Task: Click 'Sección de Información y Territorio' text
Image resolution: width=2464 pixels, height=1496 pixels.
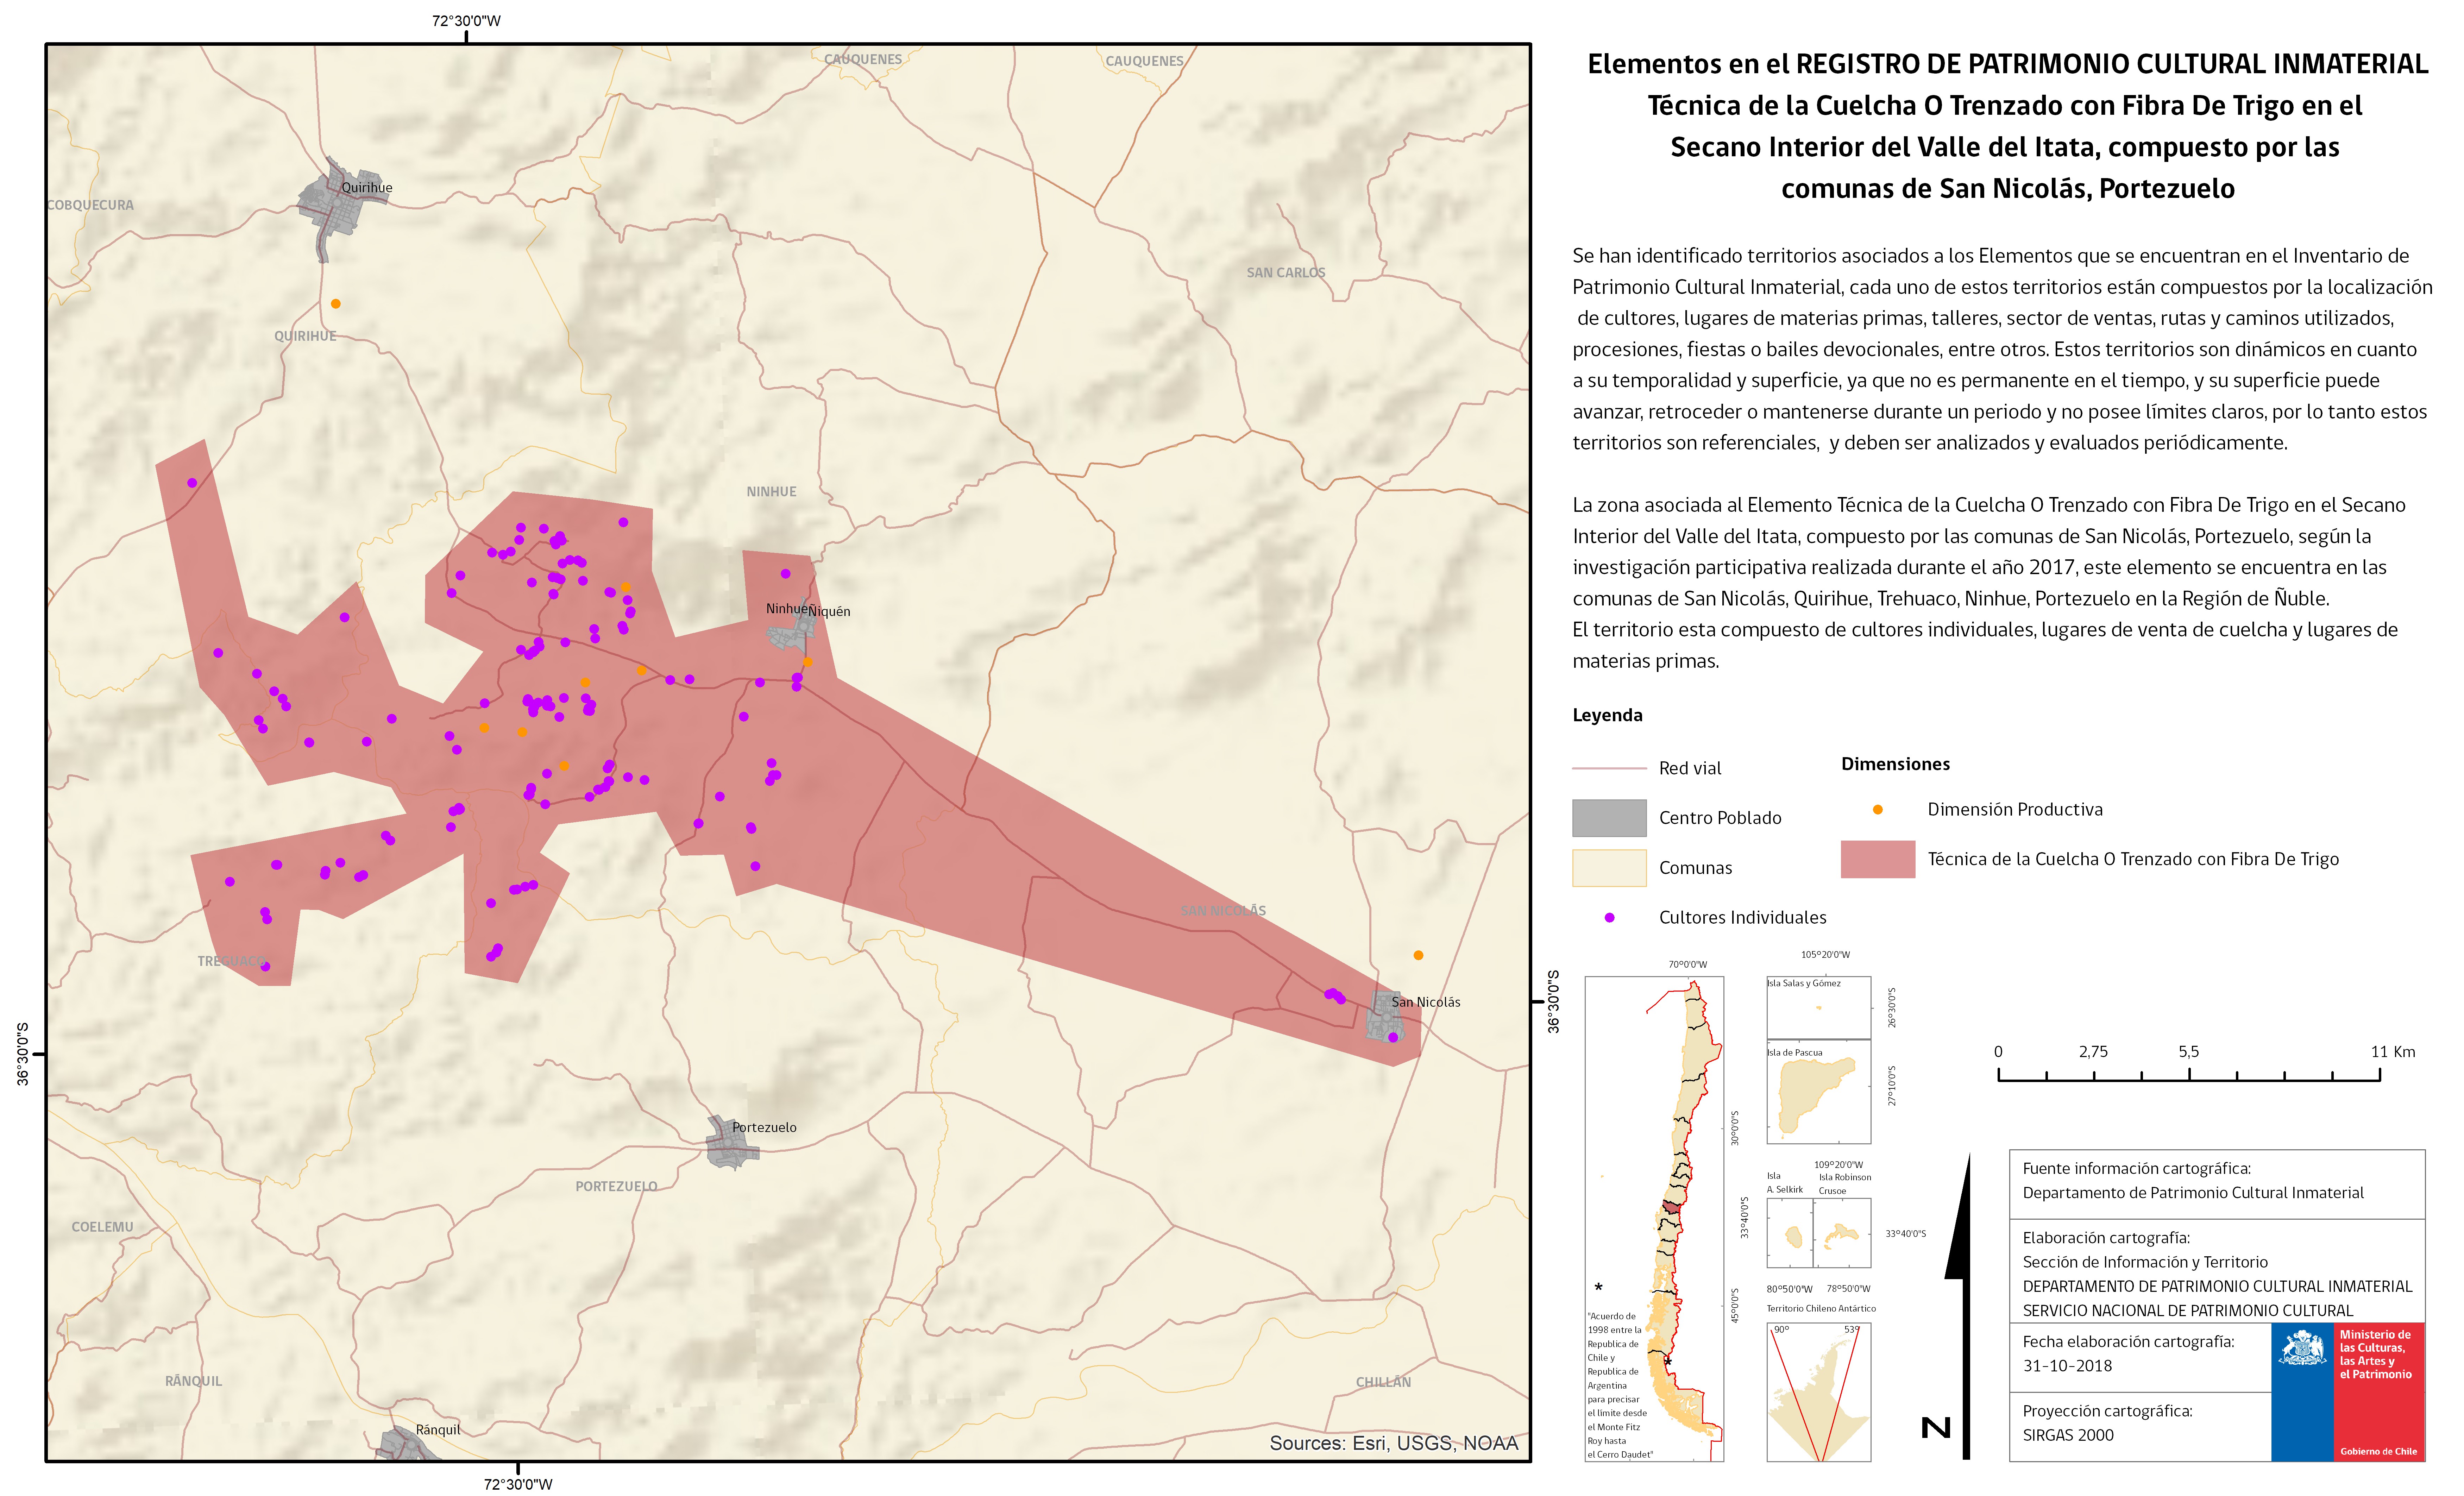Action: tap(2145, 1262)
